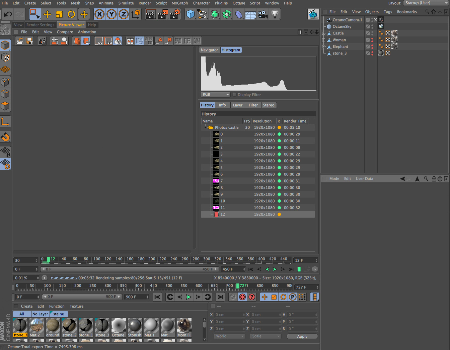Switch to Model mode cube icon

click(x=5, y=45)
